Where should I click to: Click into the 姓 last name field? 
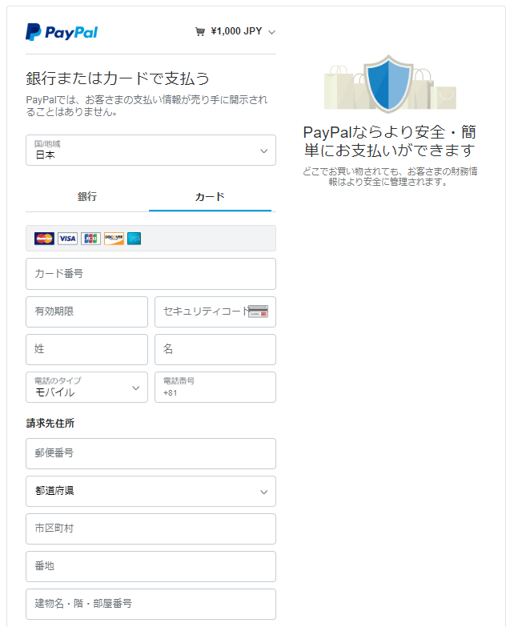pyautogui.click(x=86, y=349)
